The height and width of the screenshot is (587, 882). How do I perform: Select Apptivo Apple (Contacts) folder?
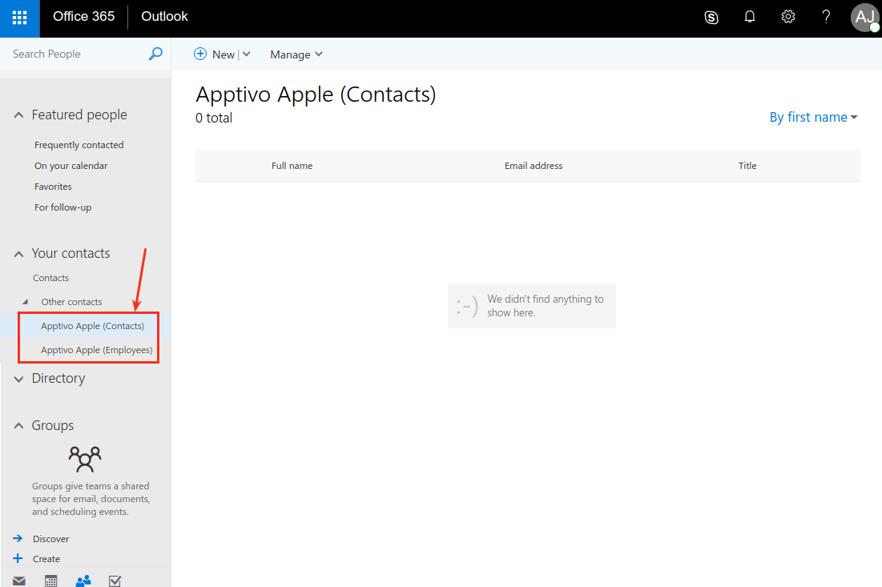click(x=92, y=326)
